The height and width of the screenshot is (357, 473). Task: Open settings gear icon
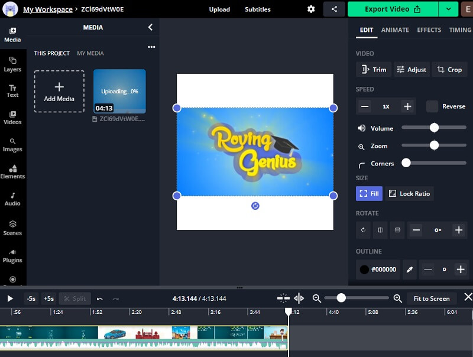click(x=311, y=9)
